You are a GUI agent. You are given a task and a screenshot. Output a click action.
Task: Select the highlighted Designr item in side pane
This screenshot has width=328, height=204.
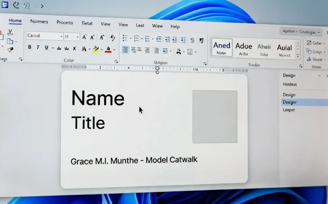pos(304,102)
